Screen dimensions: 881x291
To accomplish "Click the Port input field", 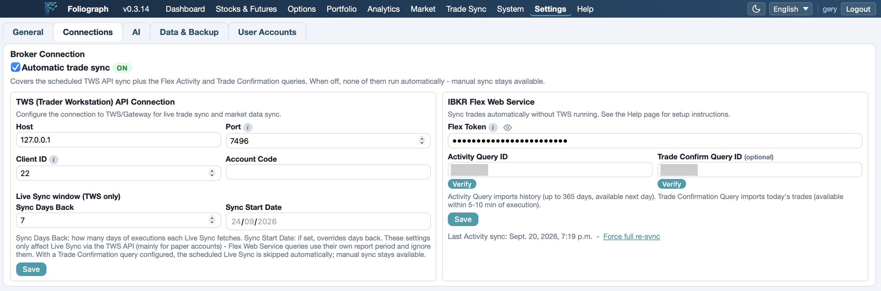I will point(328,141).
